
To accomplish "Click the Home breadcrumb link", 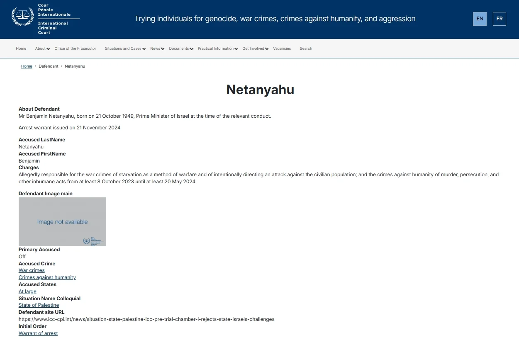I will (x=27, y=66).
